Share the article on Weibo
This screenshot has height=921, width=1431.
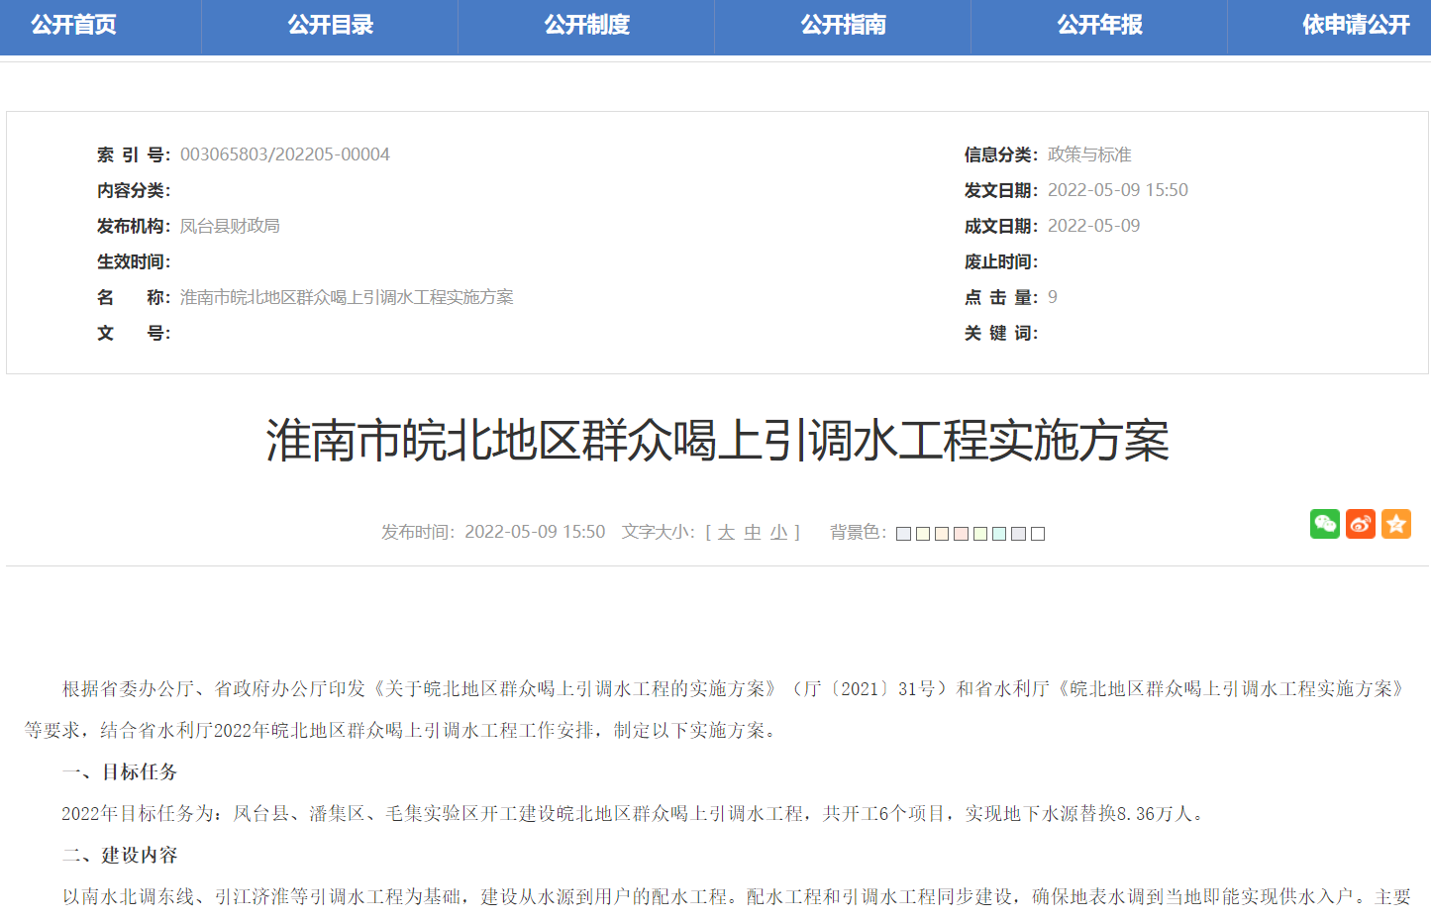(x=1360, y=524)
